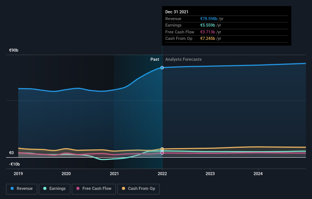Toggle the Earnings legend button
The height and width of the screenshot is (199, 312).
tap(54, 189)
